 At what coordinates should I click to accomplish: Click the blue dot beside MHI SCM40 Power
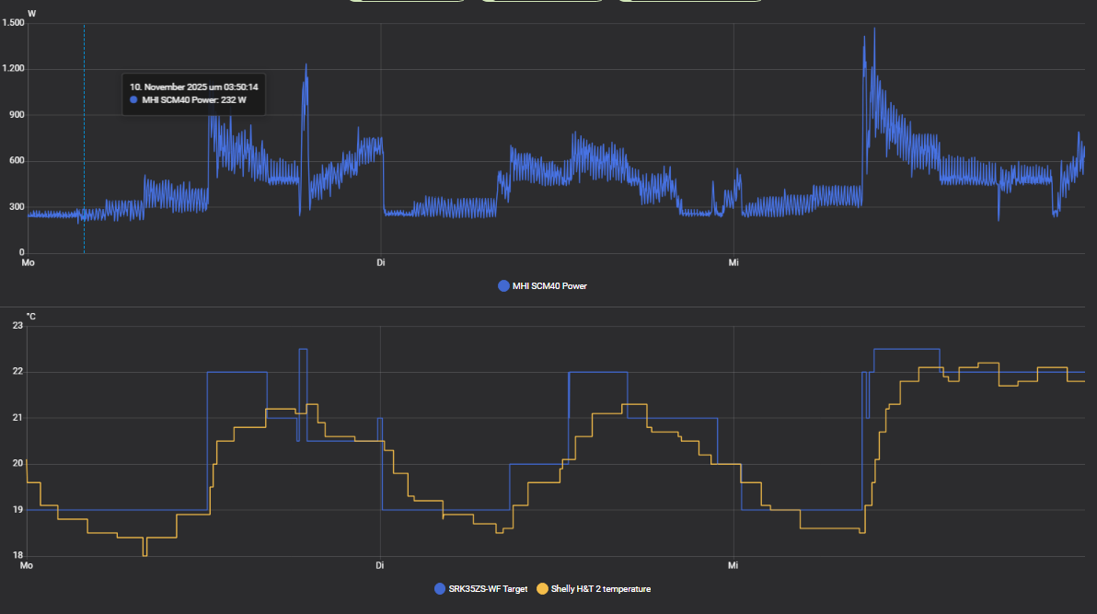tap(503, 286)
